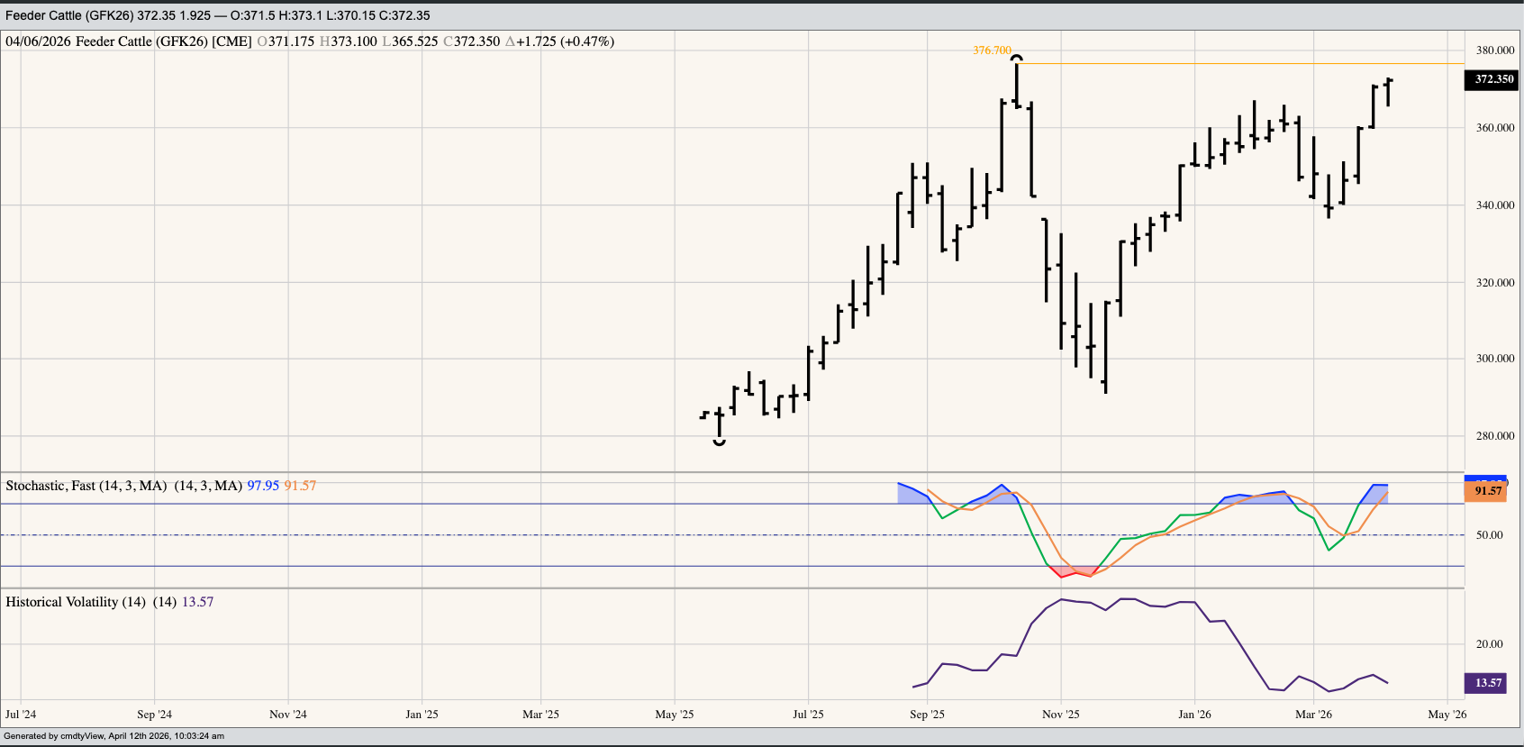The height and width of the screenshot is (747, 1524).
Task: Click the orange 376.700 high price label
Action: click(992, 50)
